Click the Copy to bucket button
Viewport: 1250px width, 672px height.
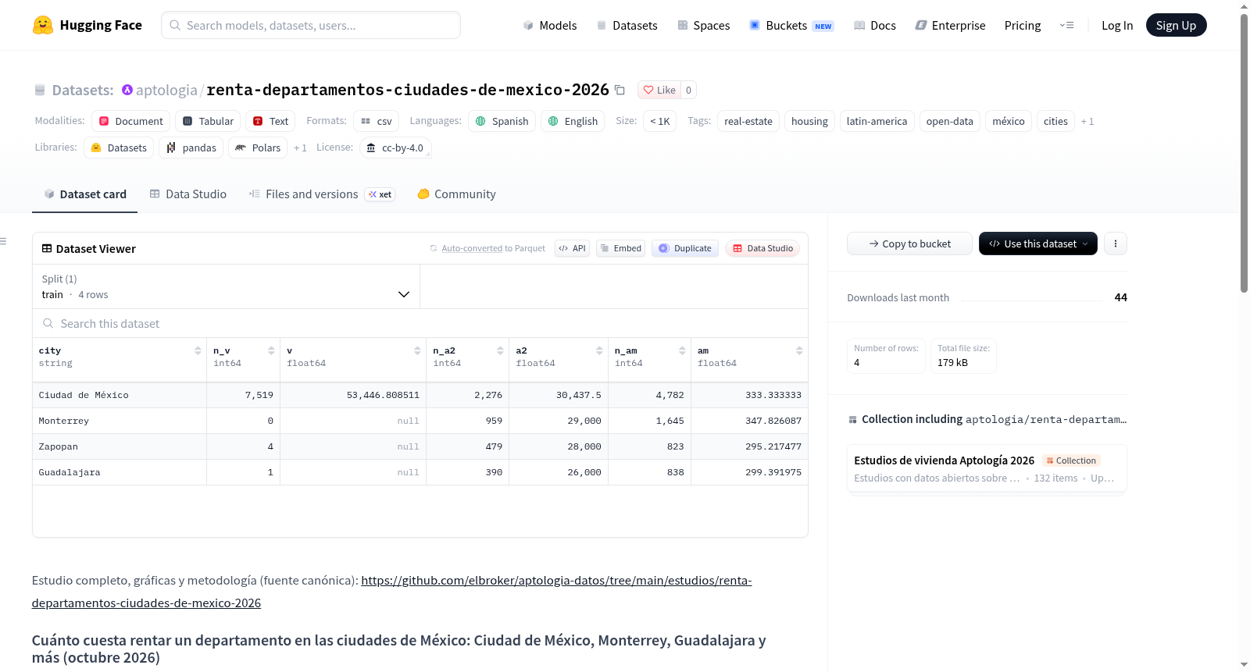[909, 244]
